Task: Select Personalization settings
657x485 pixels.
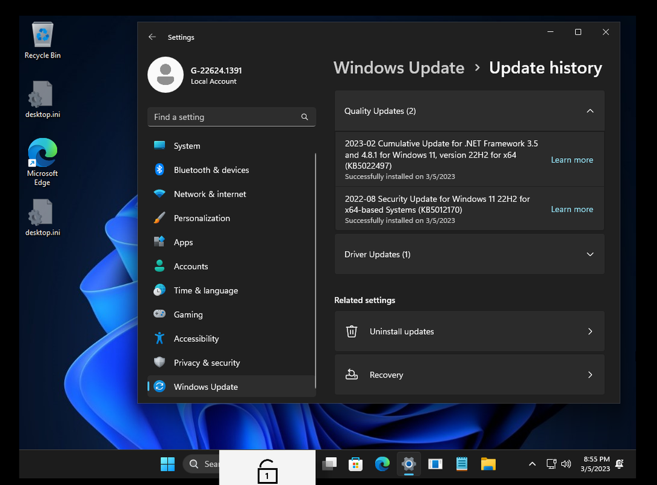Action: pos(232,218)
